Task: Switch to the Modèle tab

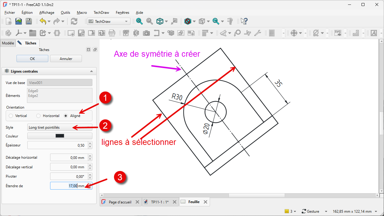Action: click(8, 43)
